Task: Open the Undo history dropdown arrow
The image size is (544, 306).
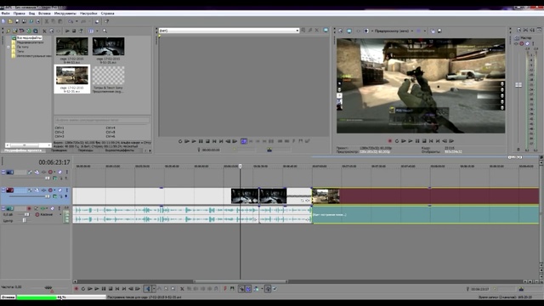Action: (x=76, y=21)
